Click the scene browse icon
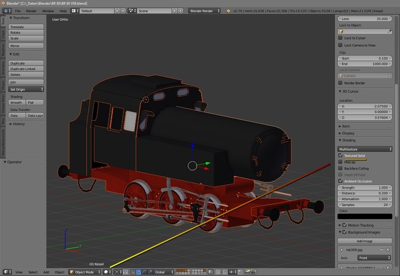The width and height of the screenshot is (400, 276). (132, 11)
